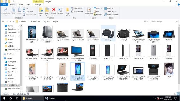The width and height of the screenshot is (180, 101).
Task: Switch to the Manage tab
Action: 38,4
